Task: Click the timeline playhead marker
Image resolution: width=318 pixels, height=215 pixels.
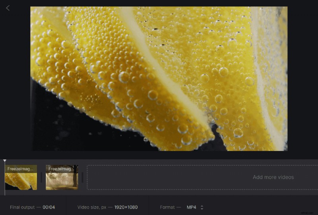Action: point(5,161)
